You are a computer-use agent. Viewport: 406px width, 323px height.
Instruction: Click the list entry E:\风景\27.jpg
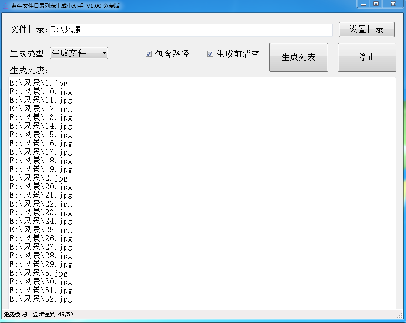(41, 247)
